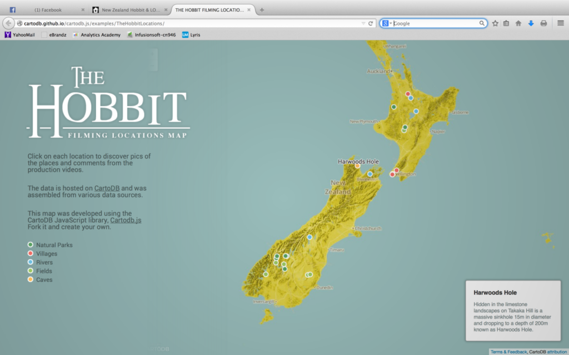Screen dimensions: 569x355
Task: Click the red Villages legend dot
Action: click(x=31, y=253)
